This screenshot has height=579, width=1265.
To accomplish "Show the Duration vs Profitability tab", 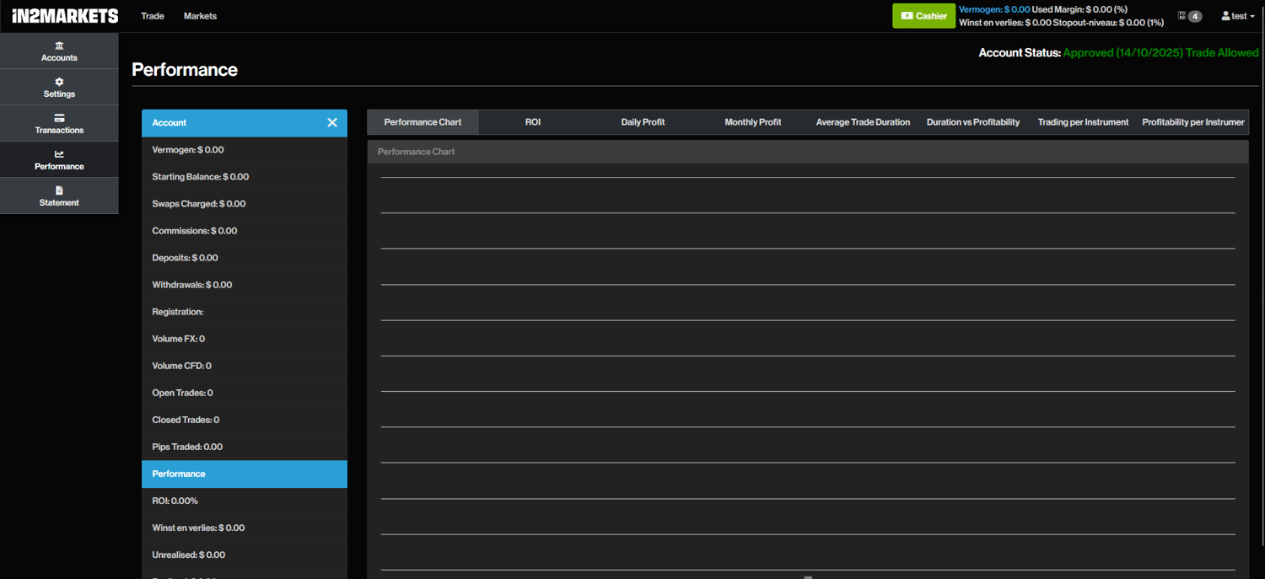I will point(972,122).
